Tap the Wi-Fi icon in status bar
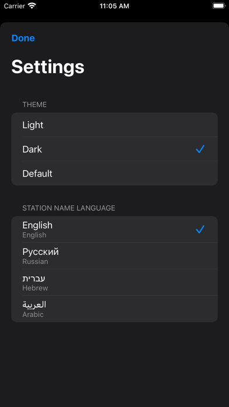229x407 pixels. click(x=32, y=6)
